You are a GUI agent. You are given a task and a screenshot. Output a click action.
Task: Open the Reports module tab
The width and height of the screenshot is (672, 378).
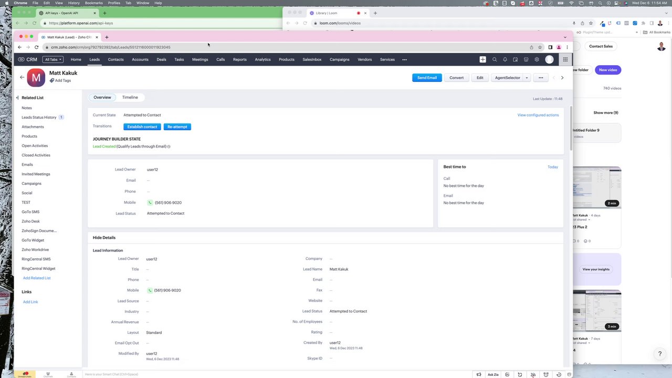(x=239, y=59)
